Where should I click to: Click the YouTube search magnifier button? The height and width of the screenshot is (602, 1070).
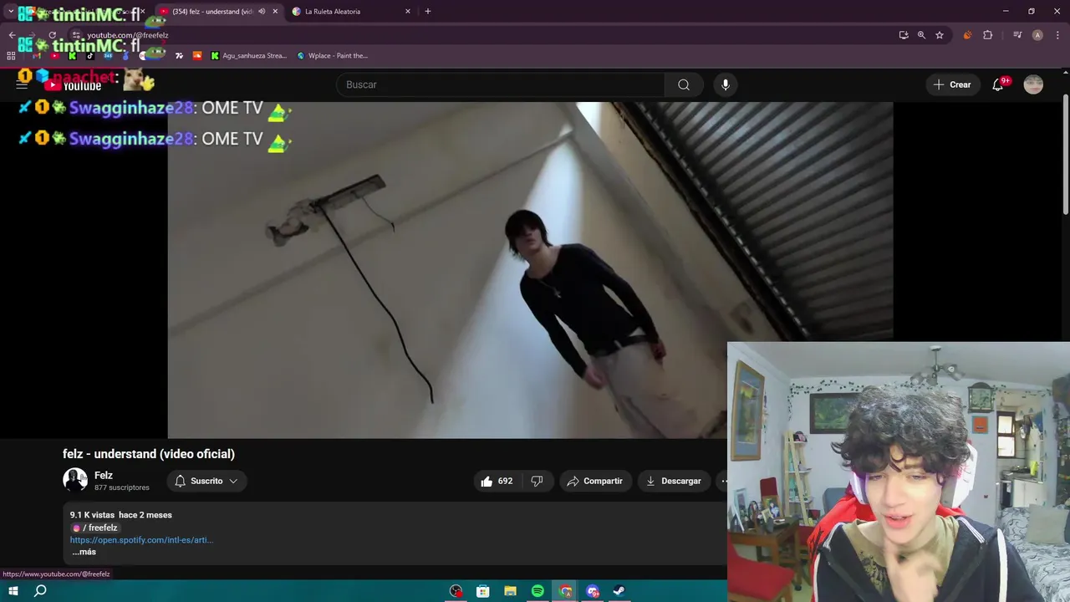684,84
